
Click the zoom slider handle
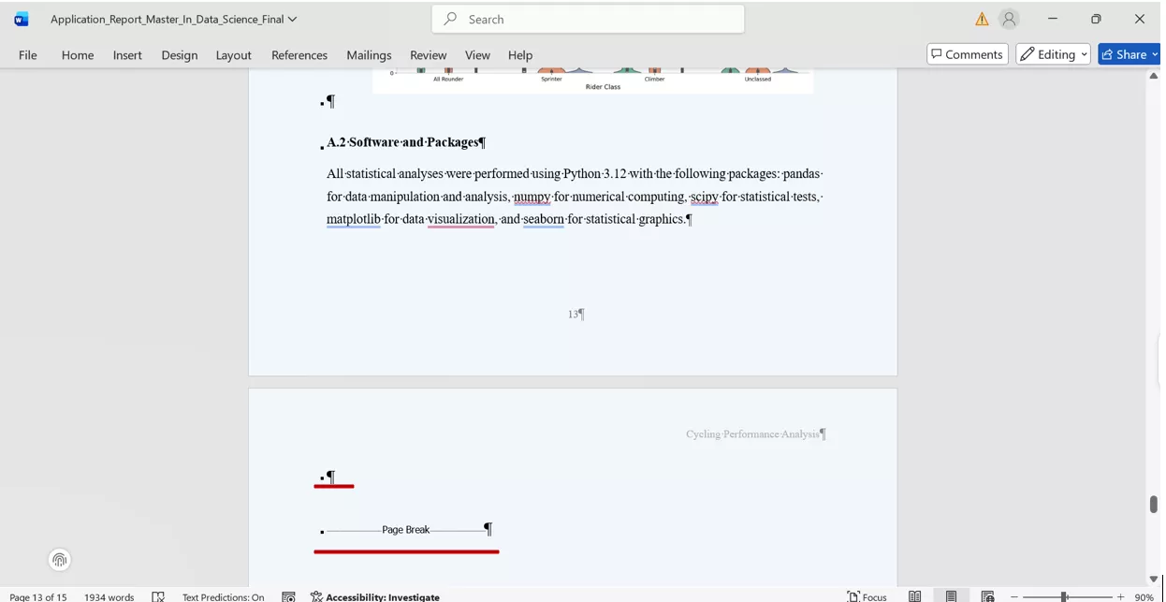coord(1064,596)
